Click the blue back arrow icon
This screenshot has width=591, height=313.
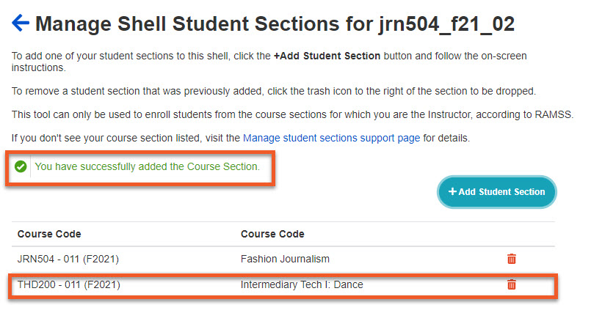click(21, 23)
